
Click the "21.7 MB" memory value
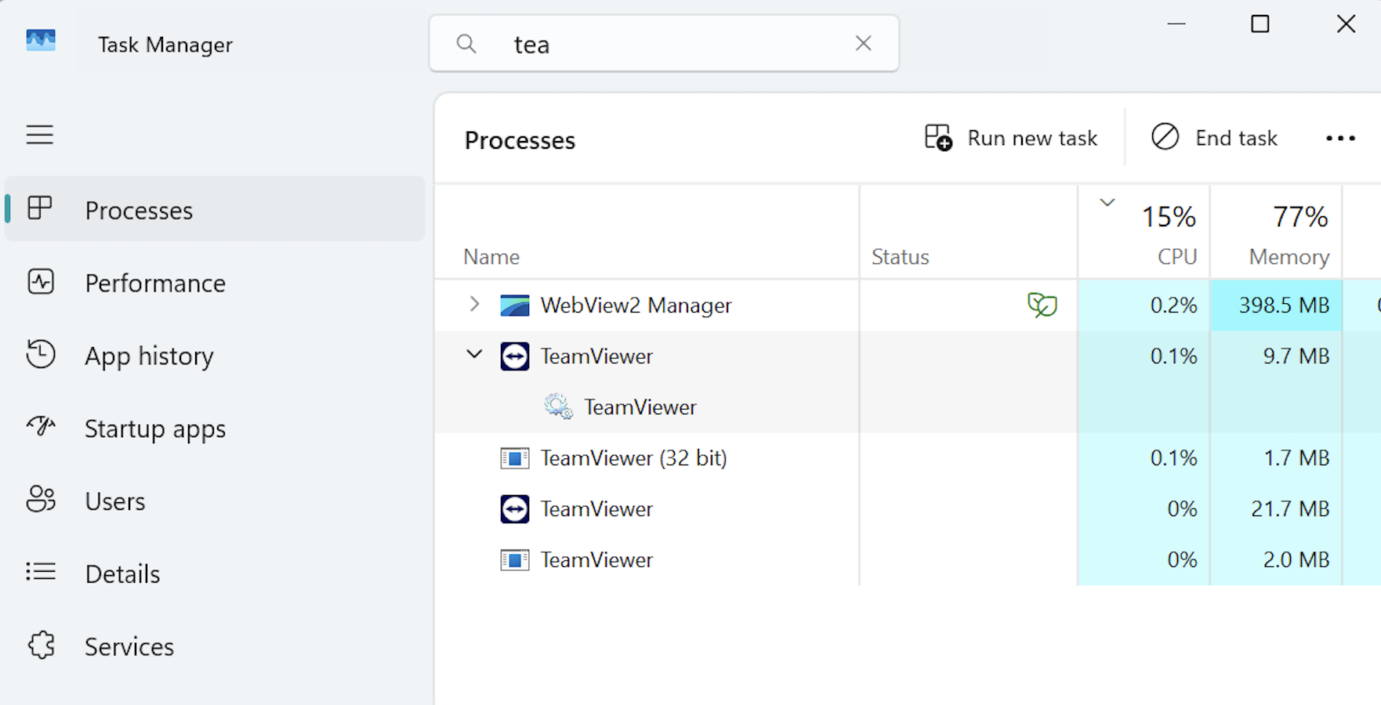(1290, 509)
